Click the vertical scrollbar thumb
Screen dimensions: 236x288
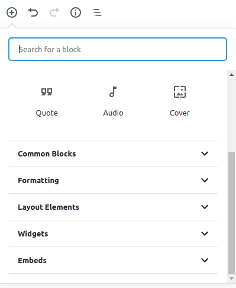232,213
